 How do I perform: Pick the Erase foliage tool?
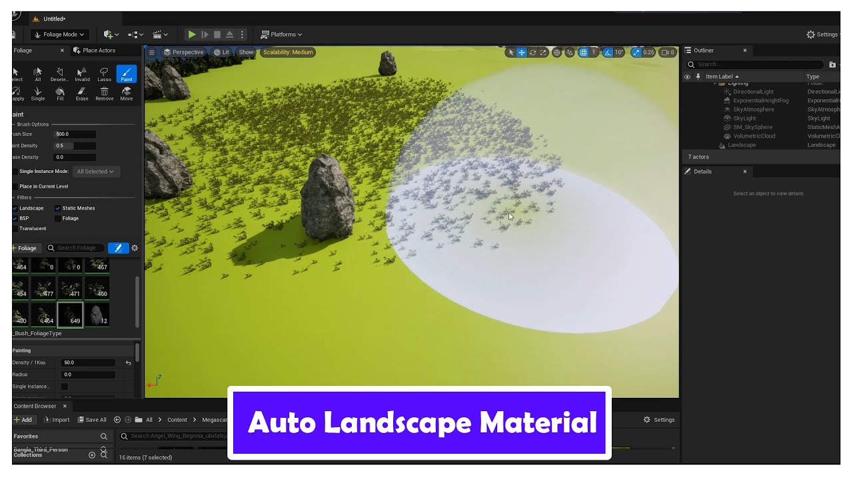pyautogui.click(x=82, y=93)
